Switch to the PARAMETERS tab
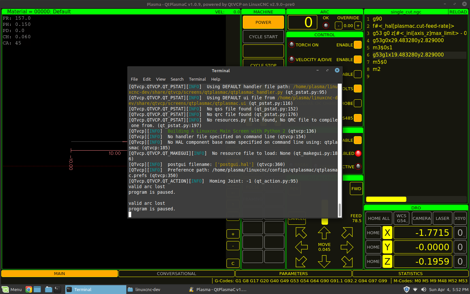Image resolution: width=470 pixels, height=294 pixels. click(293, 273)
